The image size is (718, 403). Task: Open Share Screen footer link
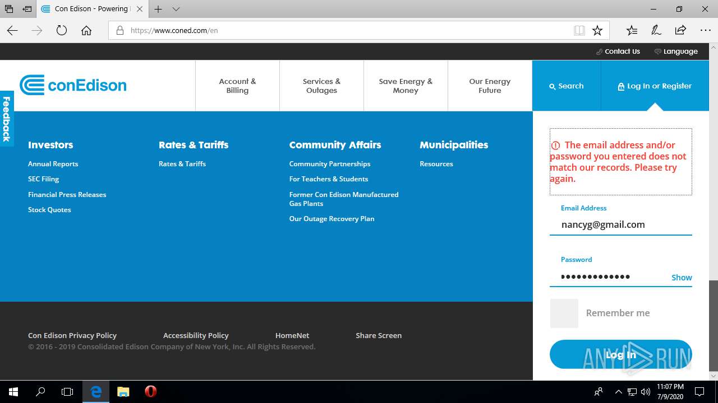tap(379, 336)
